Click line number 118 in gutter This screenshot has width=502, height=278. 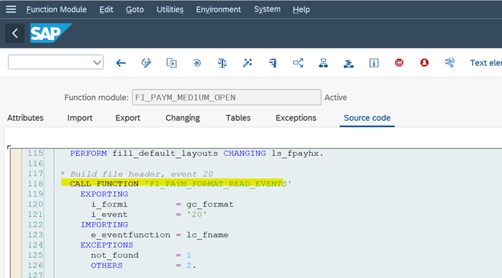[35, 184]
